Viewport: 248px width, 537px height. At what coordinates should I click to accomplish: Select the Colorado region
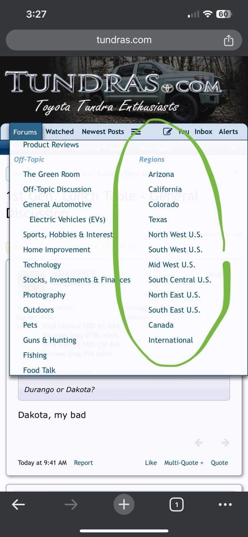[164, 205]
